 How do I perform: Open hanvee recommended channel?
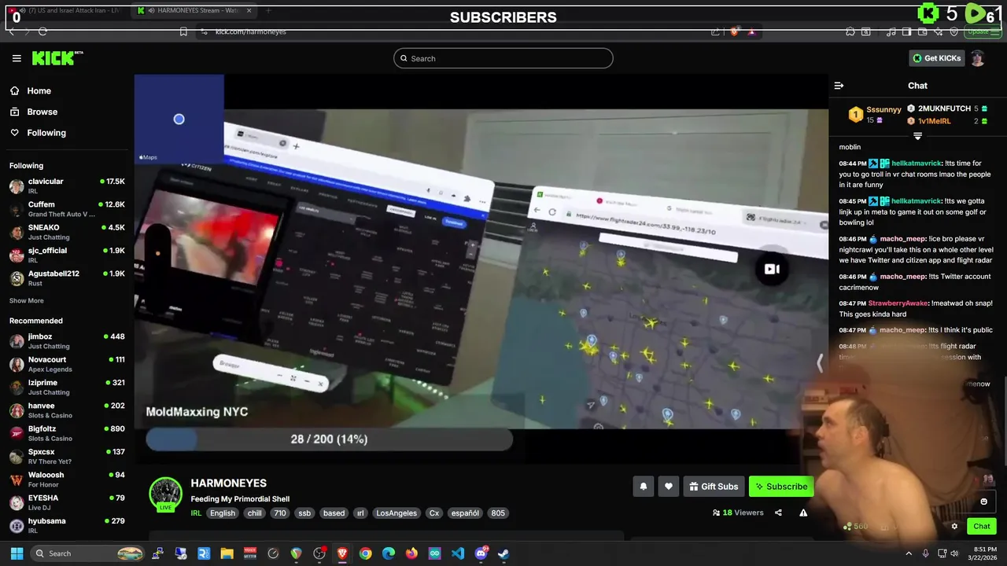pos(67,410)
